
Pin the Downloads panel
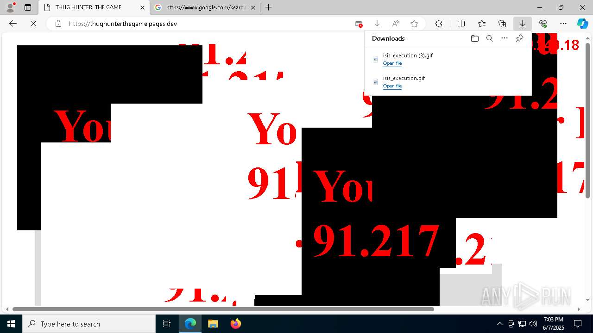point(519,38)
